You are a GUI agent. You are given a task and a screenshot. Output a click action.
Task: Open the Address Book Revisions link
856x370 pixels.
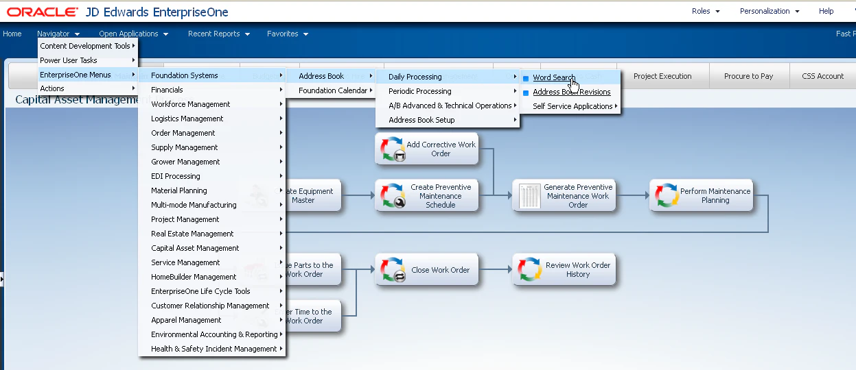coord(572,92)
